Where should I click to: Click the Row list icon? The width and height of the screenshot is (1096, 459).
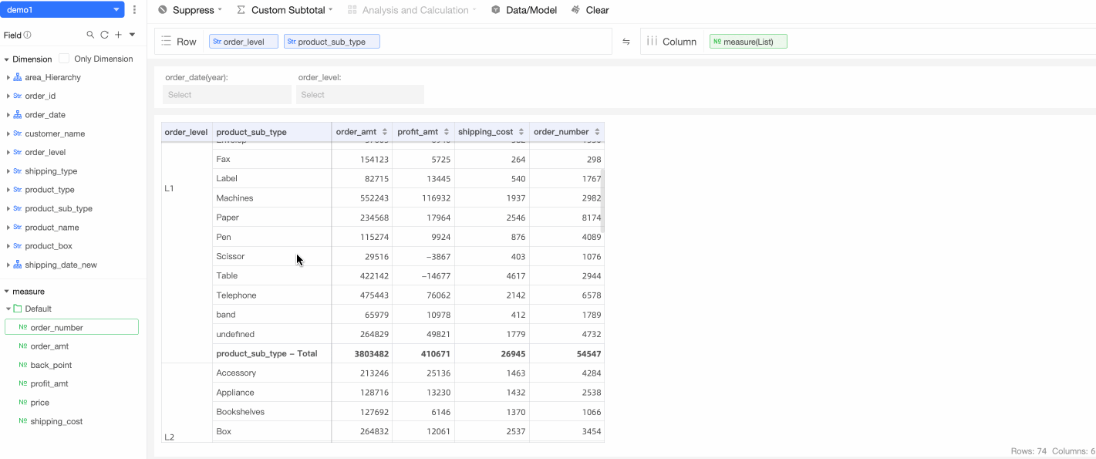click(x=167, y=42)
